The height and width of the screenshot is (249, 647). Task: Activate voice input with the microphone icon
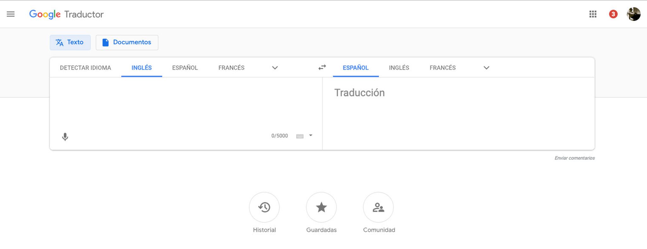click(65, 137)
